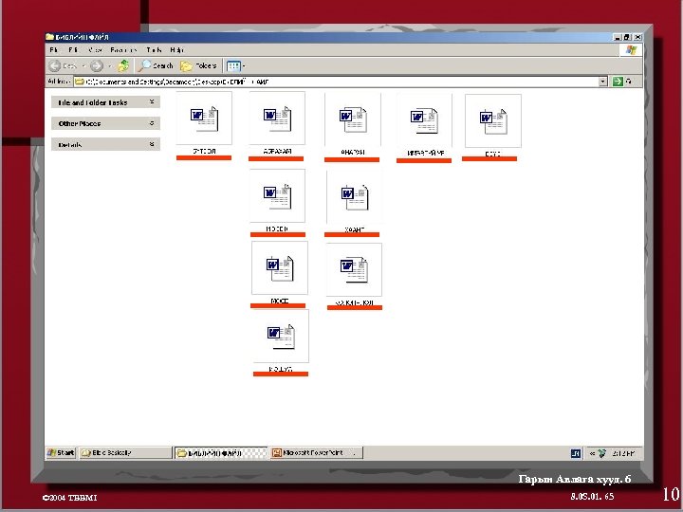Screen dimensions: 683x512
Task: Switch to Bible Basically taskbar item
Action: (125, 453)
